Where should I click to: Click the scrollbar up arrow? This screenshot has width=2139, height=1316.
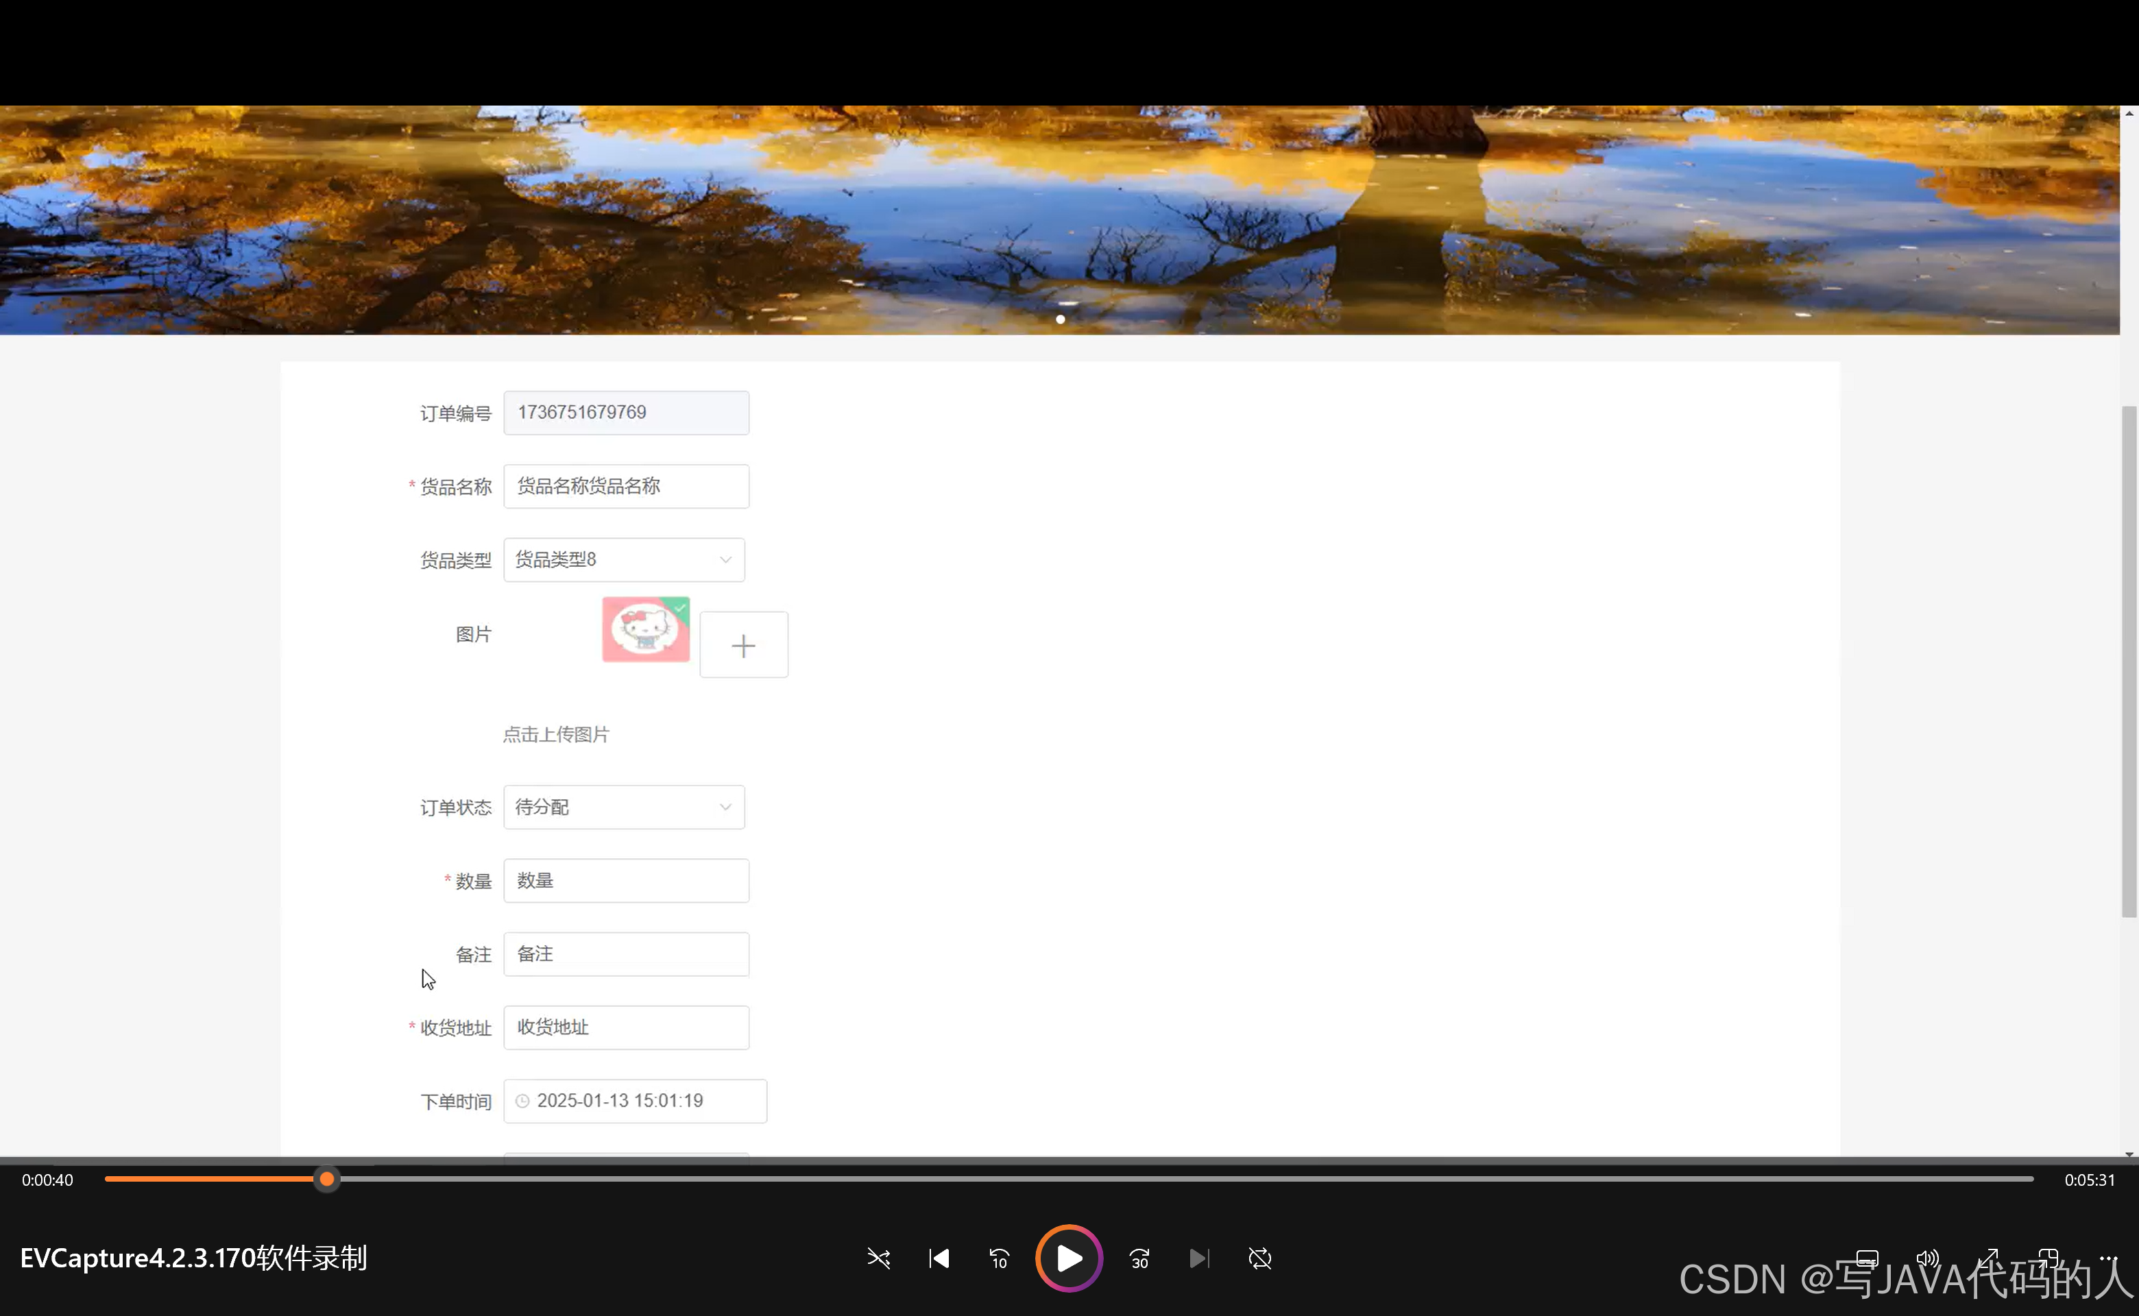point(2129,113)
